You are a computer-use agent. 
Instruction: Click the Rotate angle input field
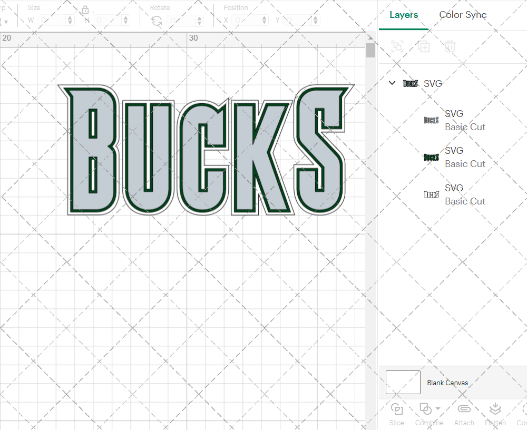[x=181, y=21]
